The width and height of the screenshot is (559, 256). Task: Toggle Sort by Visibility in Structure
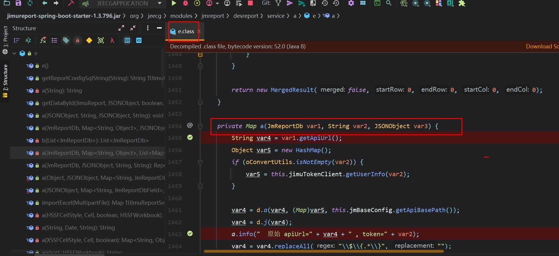coord(17,40)
